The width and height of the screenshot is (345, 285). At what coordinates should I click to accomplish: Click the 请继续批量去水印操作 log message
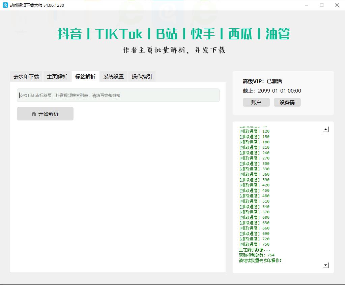click(x=260, y=260)
